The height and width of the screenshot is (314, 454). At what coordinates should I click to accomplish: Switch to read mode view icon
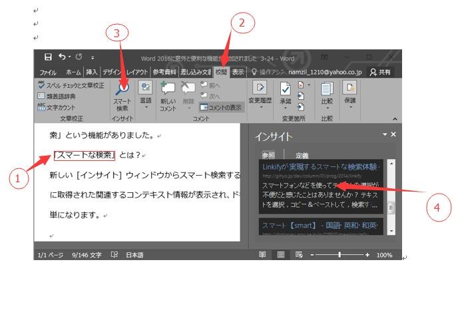(262, 254)
